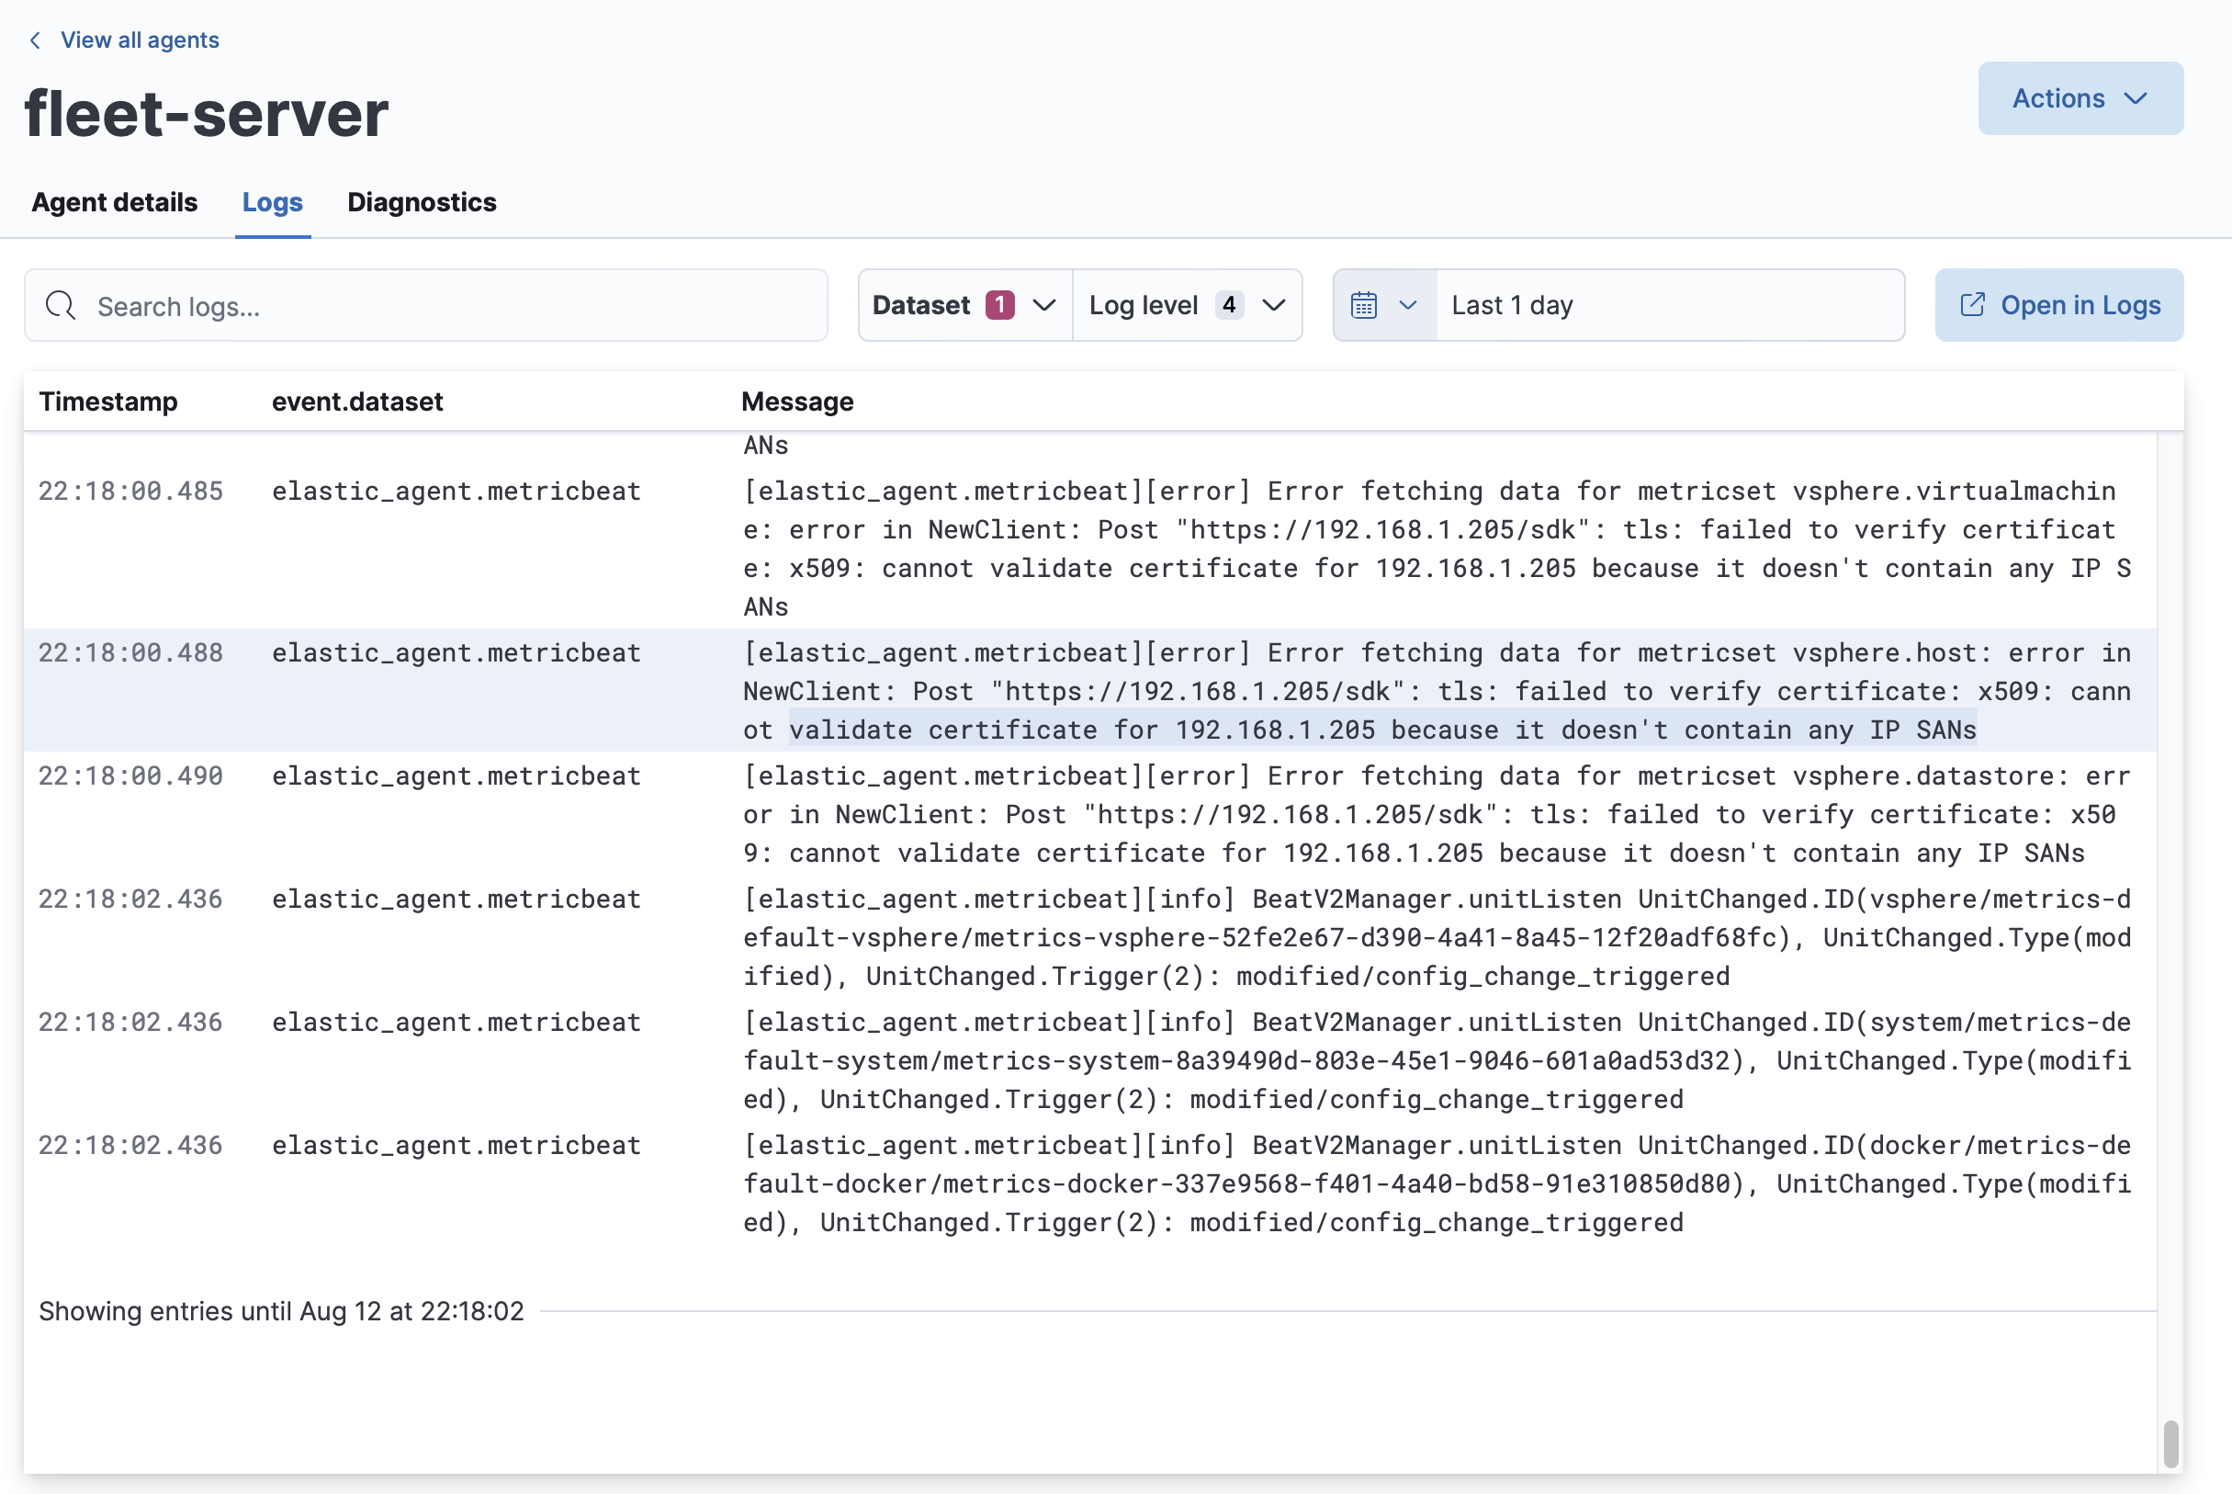
Task: Switch to Agent details tab
Action: pyautogui.click(x=115, y=200)
